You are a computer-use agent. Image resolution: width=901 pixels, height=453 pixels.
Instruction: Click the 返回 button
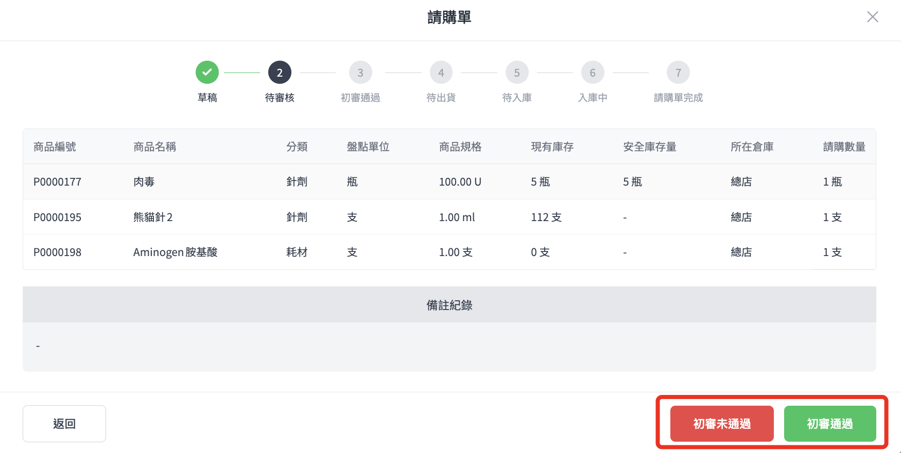pyautogui.click(x=64, y=424)
